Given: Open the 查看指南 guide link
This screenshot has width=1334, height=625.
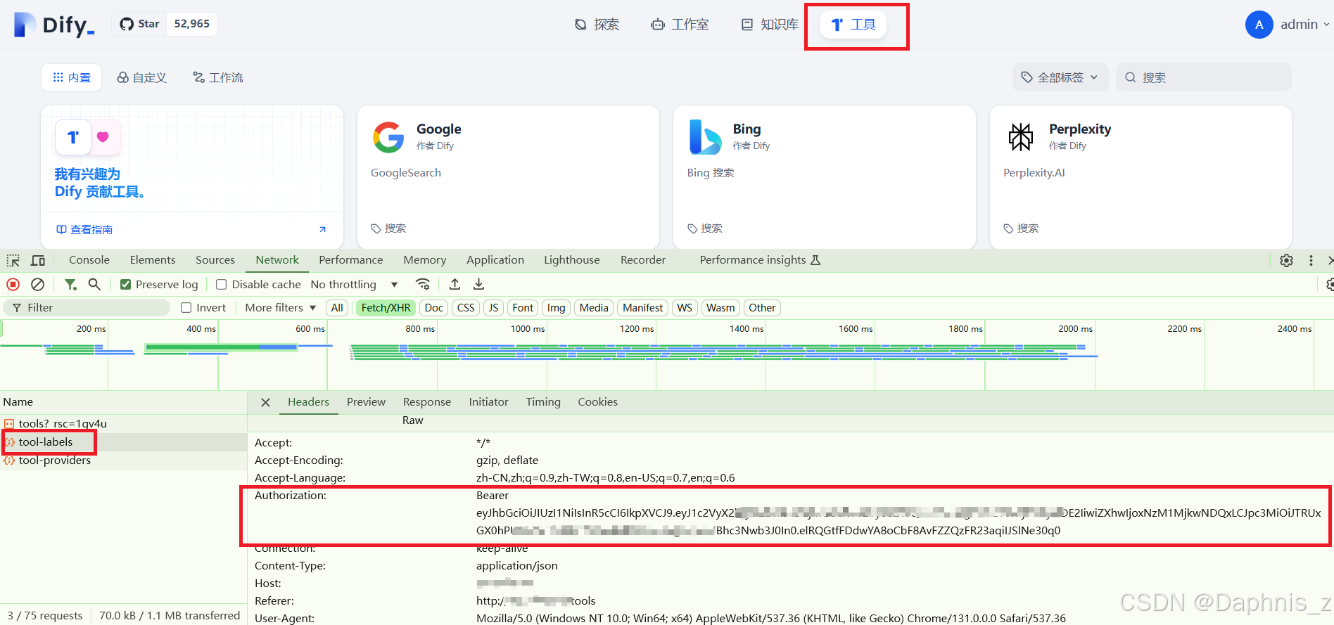Looking at the screenshot, I should (x=84, y=230).
